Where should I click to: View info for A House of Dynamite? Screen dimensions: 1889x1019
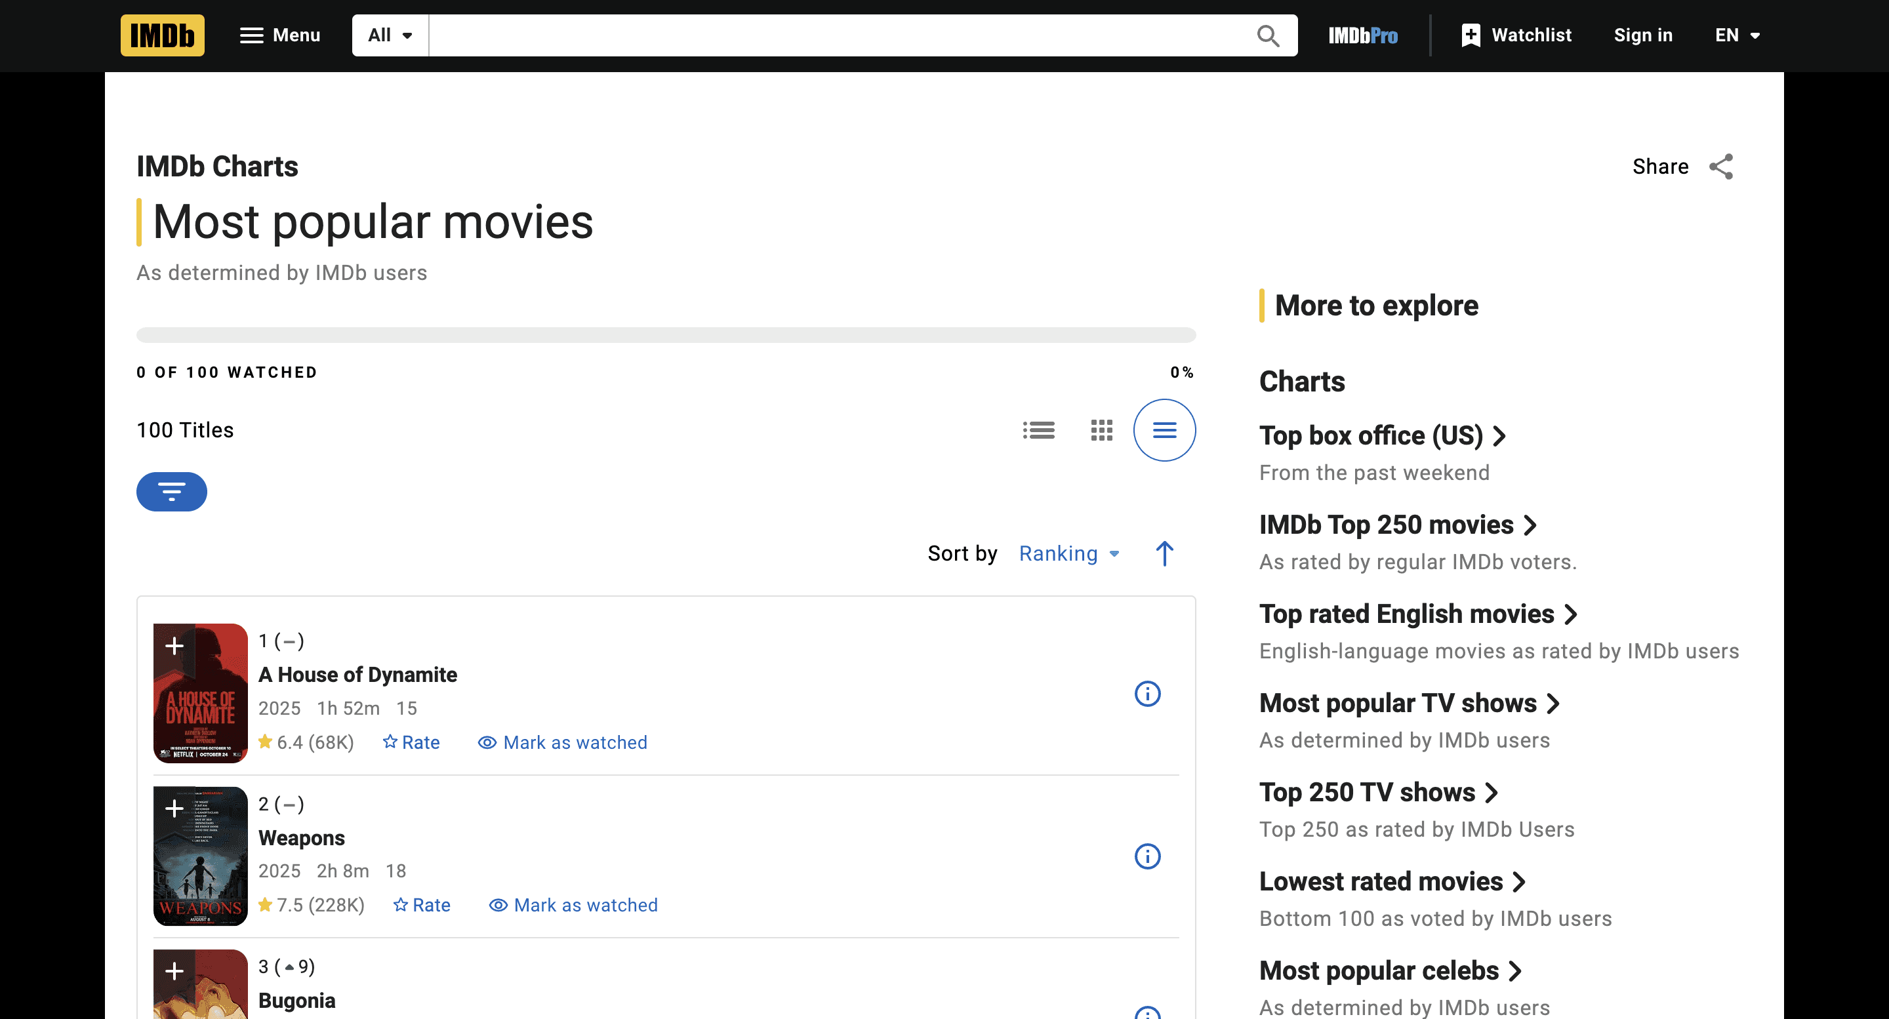tap(1148, 694)
